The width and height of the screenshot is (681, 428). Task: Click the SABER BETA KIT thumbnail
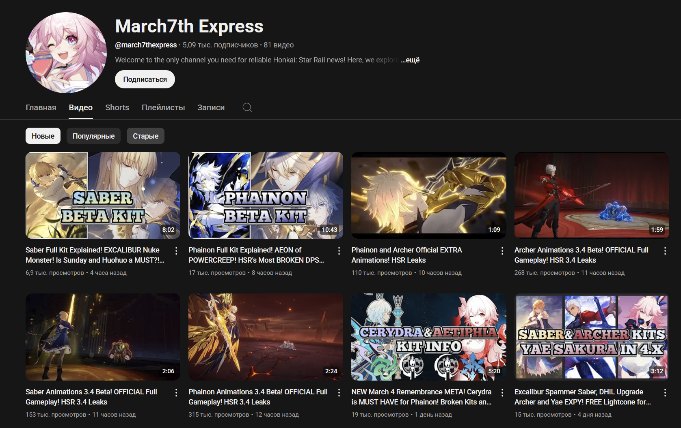coord(103,195)
